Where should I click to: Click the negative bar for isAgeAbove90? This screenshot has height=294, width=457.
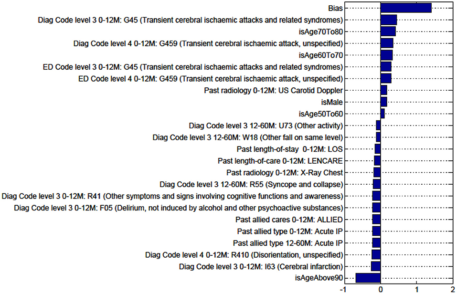pyautogui.click(x=368, y=278)
